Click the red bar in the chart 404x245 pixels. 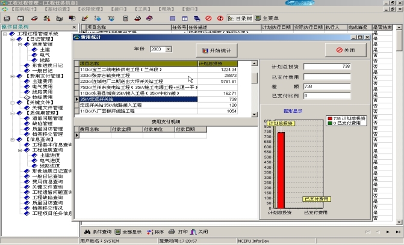281,170
